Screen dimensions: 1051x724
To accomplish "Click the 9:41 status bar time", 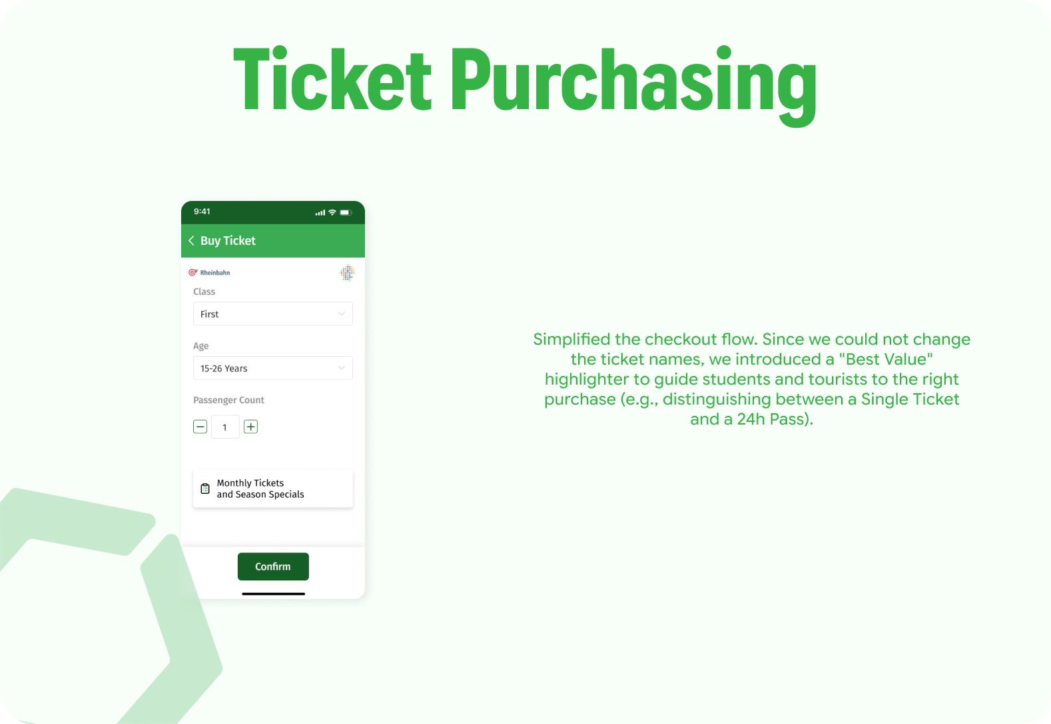I will 202,212.
